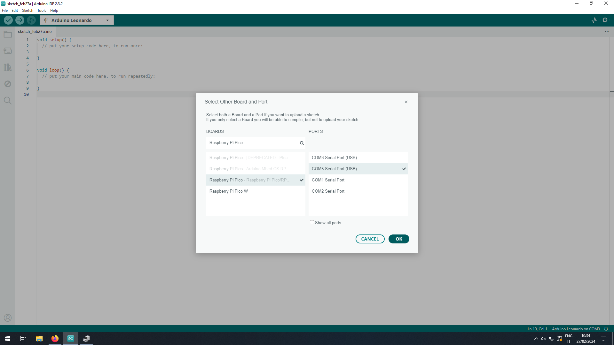Open the installer taskbar icon
Viewport: 614px width, 345px height.
click(86, 339)
